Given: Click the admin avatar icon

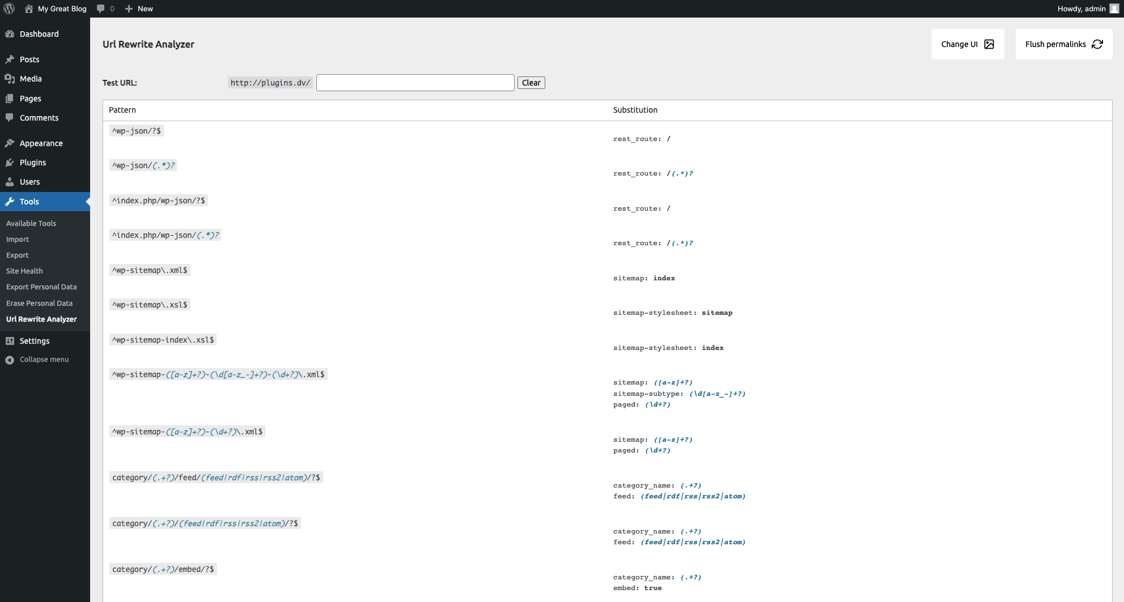Looking at the screenshot, I should (x=1114, y=8).
